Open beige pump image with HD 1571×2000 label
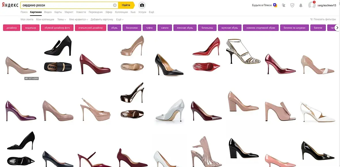Image resolution: width=340 pixels, height=167 pixels. pyautogui.click(x=21, y=65)
